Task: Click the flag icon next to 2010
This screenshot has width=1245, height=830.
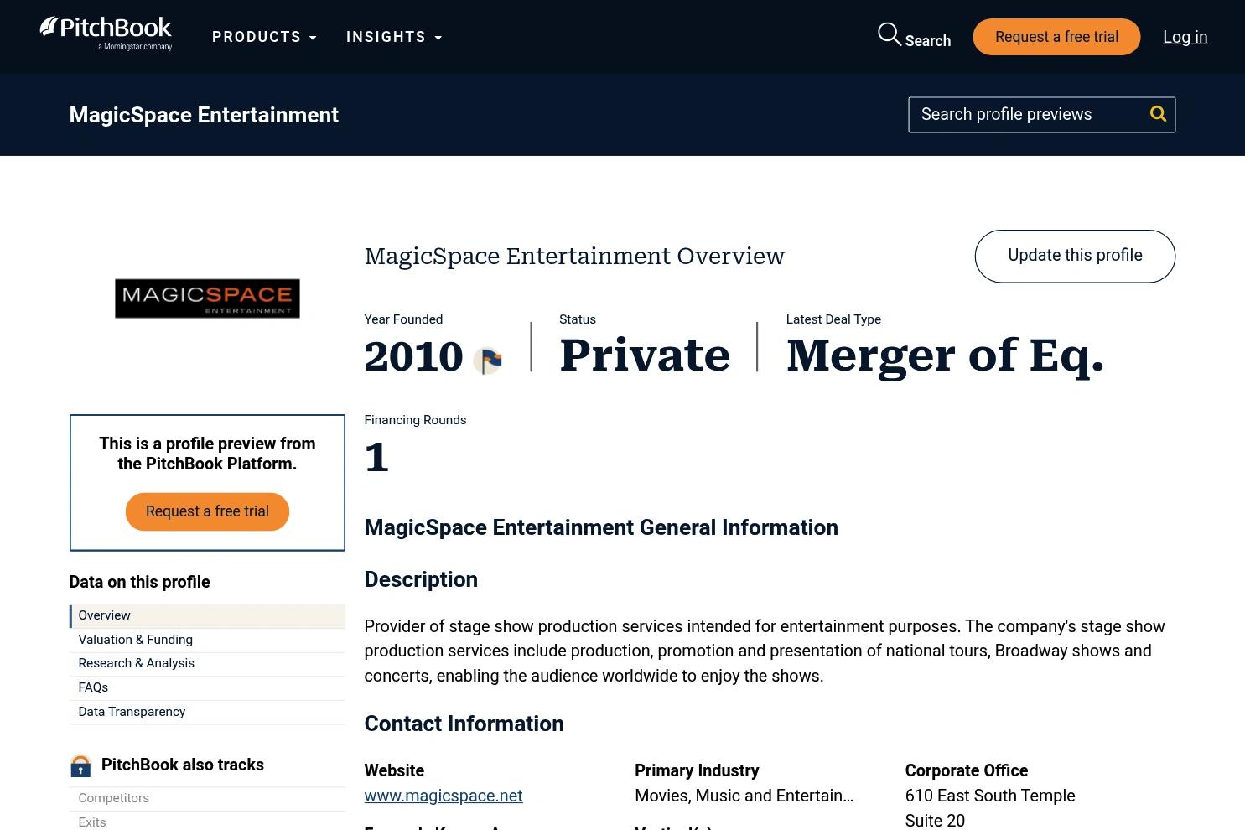Action: pyautogui.click(x=488, y=361)
